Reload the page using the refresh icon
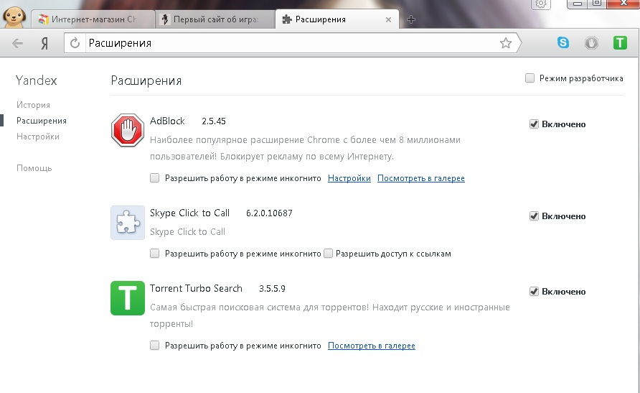The height and width of the screenshot is (393, 640). (74, 43)
